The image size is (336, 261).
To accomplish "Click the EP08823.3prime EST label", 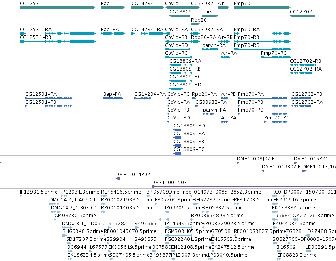I will 297,255.
